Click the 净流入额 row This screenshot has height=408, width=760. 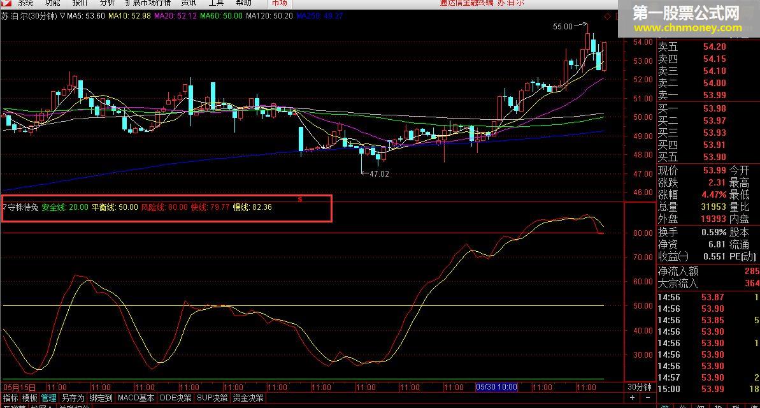pyautogui.click(x=708, y=271)
